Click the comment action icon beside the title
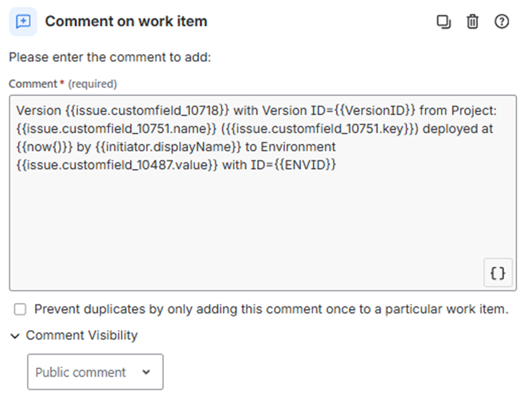The width and height of the screenshot is (528, 394). point(23,21)
